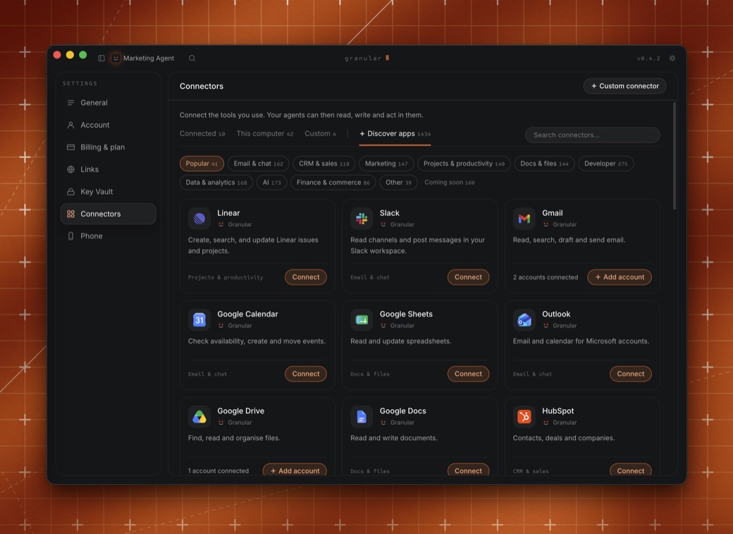Click the Connectors grid icon
Viewport: 733px width, 534px height.
click(70, 214)
